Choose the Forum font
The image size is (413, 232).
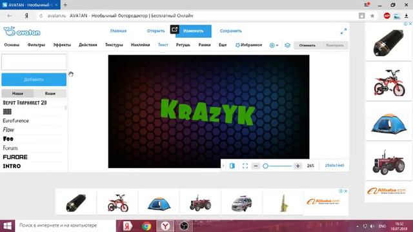pos(10,148)
